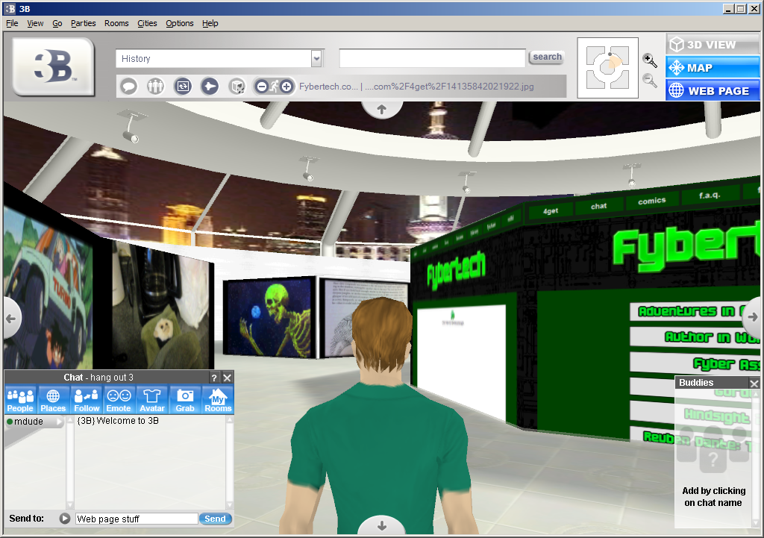764x538 pixels.
Task: Open the Help menu
Action: [x=210, y=23]
